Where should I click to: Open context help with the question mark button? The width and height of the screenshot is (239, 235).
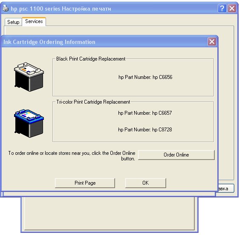222,8
